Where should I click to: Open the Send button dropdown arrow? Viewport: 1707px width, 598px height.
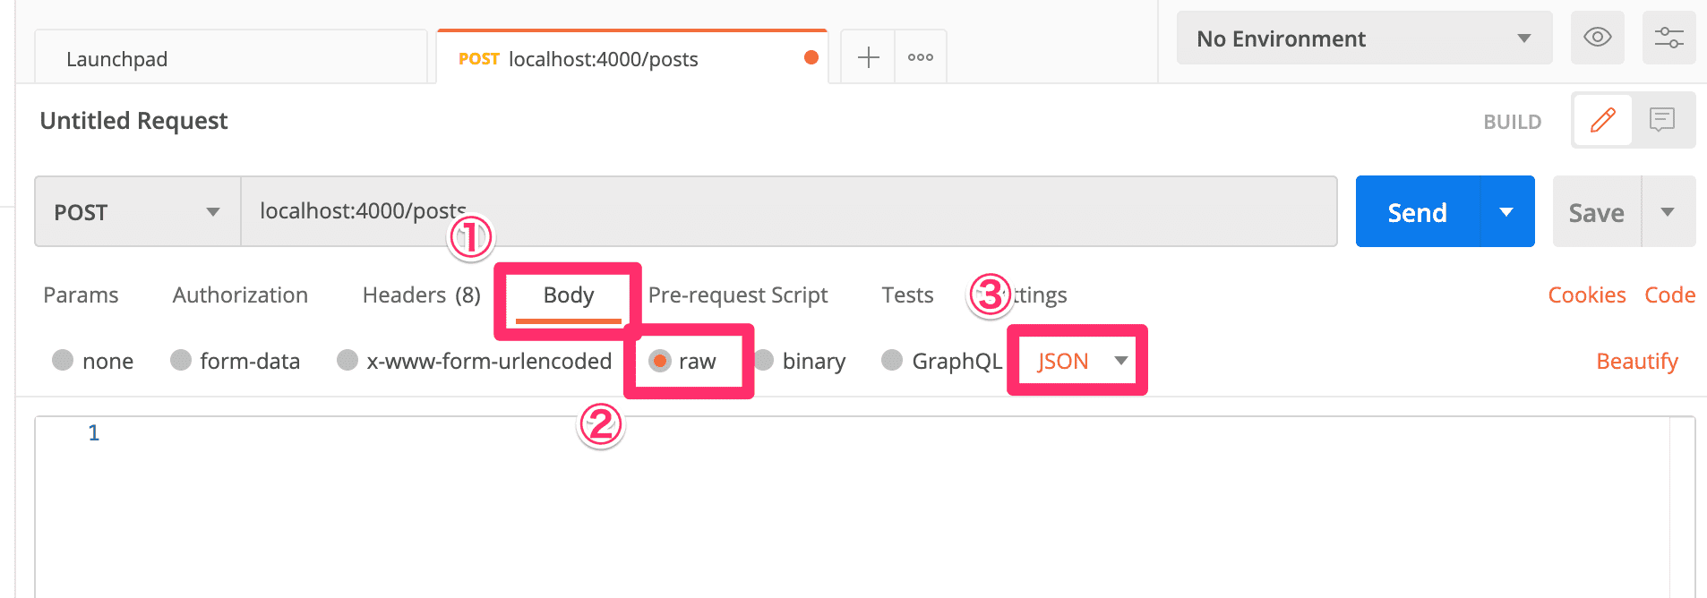coord(1507,211)
